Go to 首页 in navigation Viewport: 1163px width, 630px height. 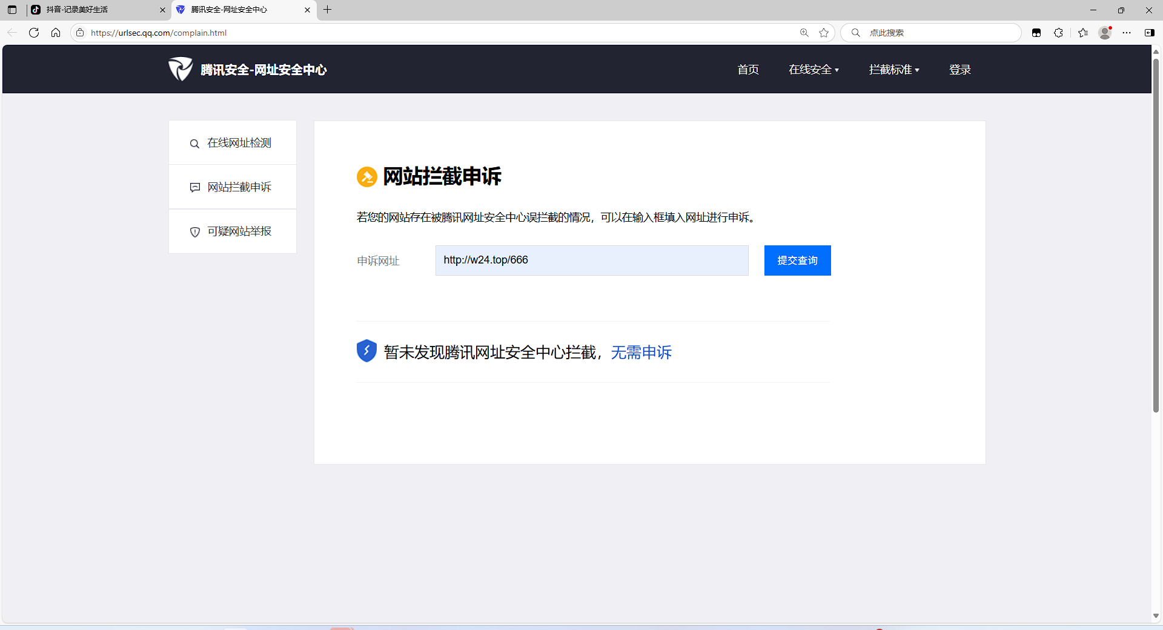click(x=748, y=70)
